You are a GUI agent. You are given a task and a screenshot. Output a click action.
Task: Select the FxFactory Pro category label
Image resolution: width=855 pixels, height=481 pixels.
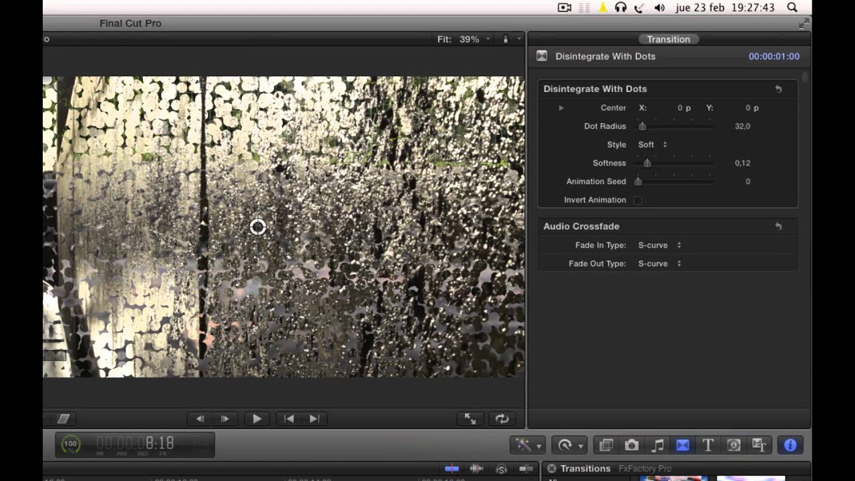(x=645, y=468)
